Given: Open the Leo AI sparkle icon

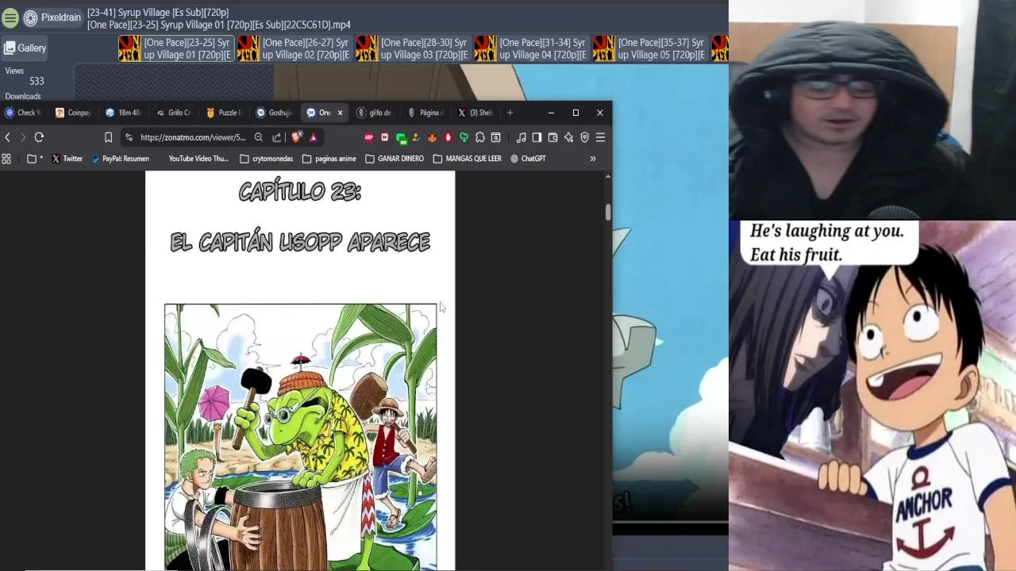Looking at the screenshot, I should (568, 137).
